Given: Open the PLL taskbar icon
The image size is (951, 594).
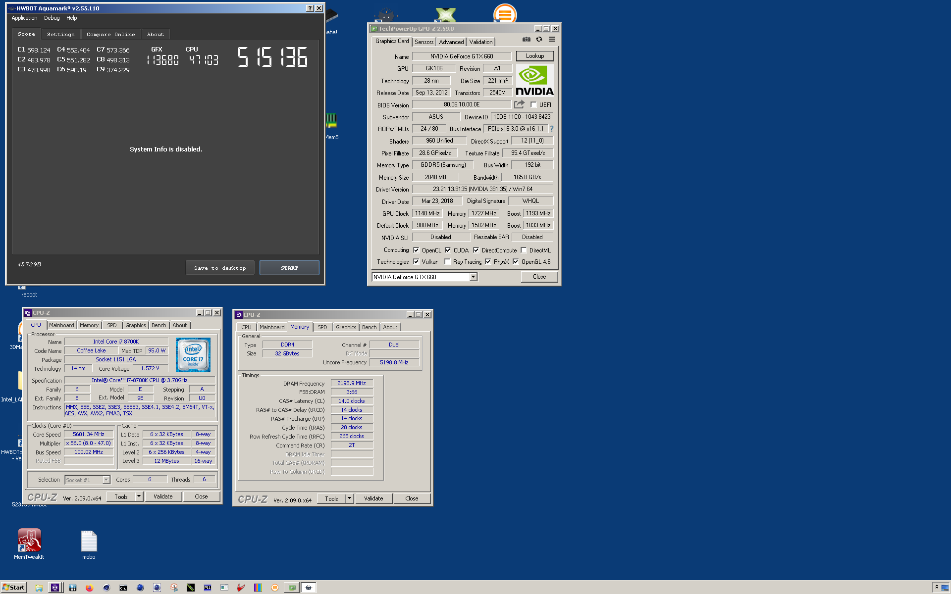Looking at the screenshot, I should [x=208, y=588].
